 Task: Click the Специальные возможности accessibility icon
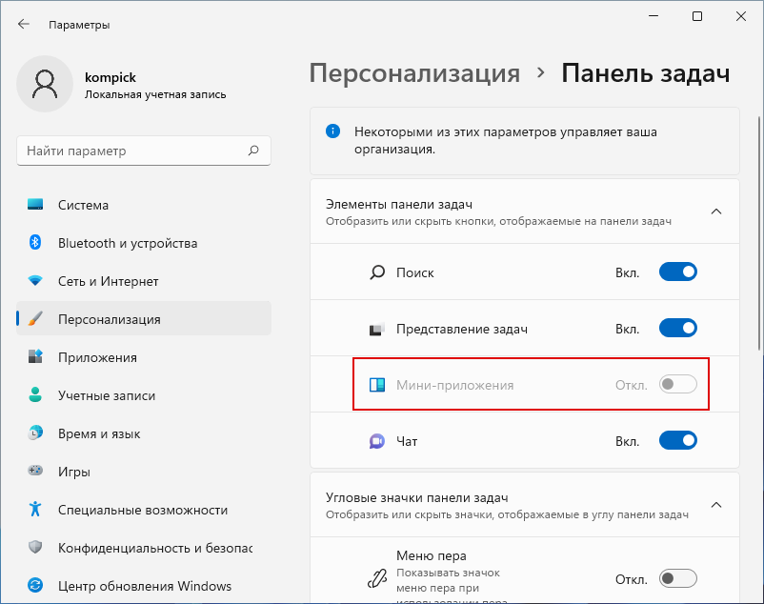click(35, 509)
